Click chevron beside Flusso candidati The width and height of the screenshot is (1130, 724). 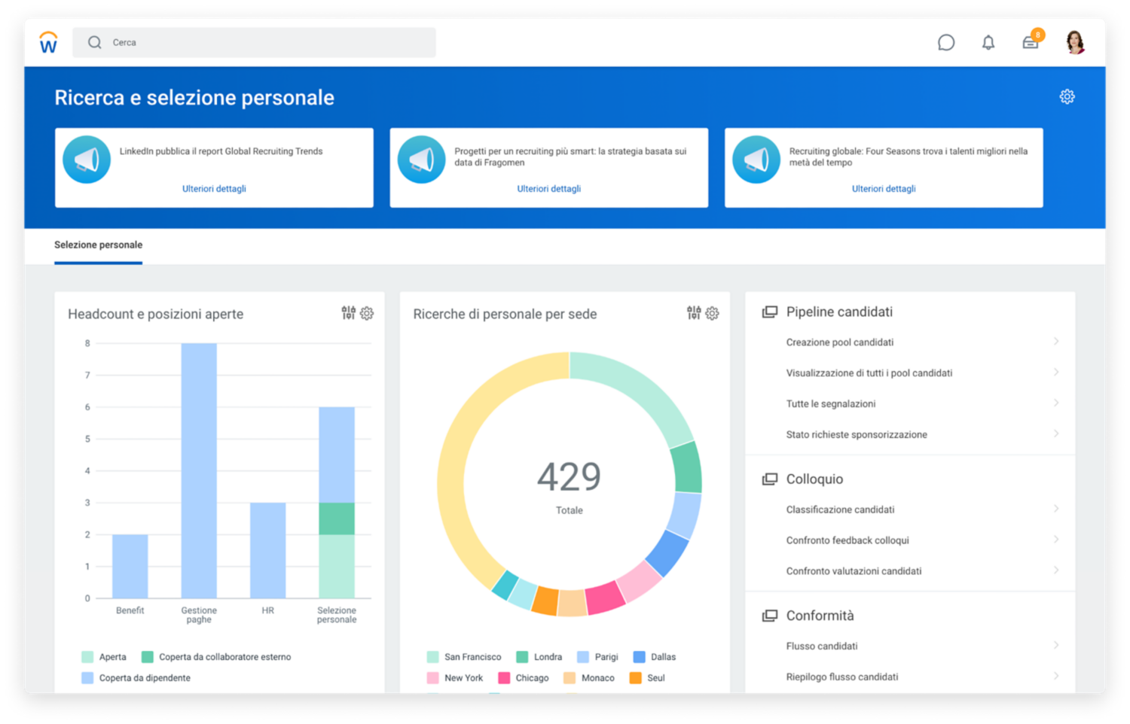pos(1056,645)
